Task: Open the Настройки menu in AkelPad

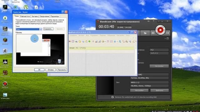Action: [120, 35]
